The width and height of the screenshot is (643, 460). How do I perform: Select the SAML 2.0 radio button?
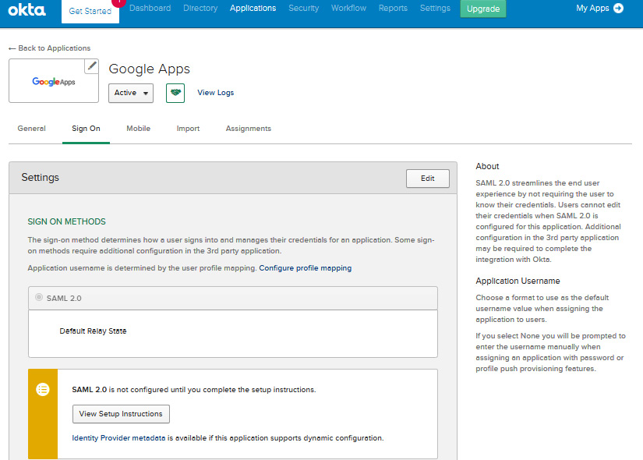pos(39,297)
